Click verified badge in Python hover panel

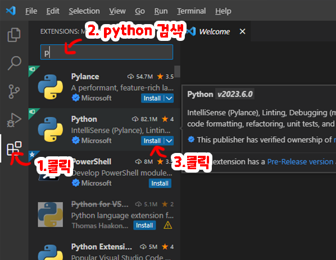(191, 140)
